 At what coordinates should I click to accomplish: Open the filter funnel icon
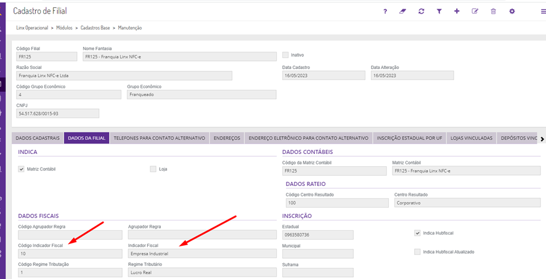[x=439, y=11]
